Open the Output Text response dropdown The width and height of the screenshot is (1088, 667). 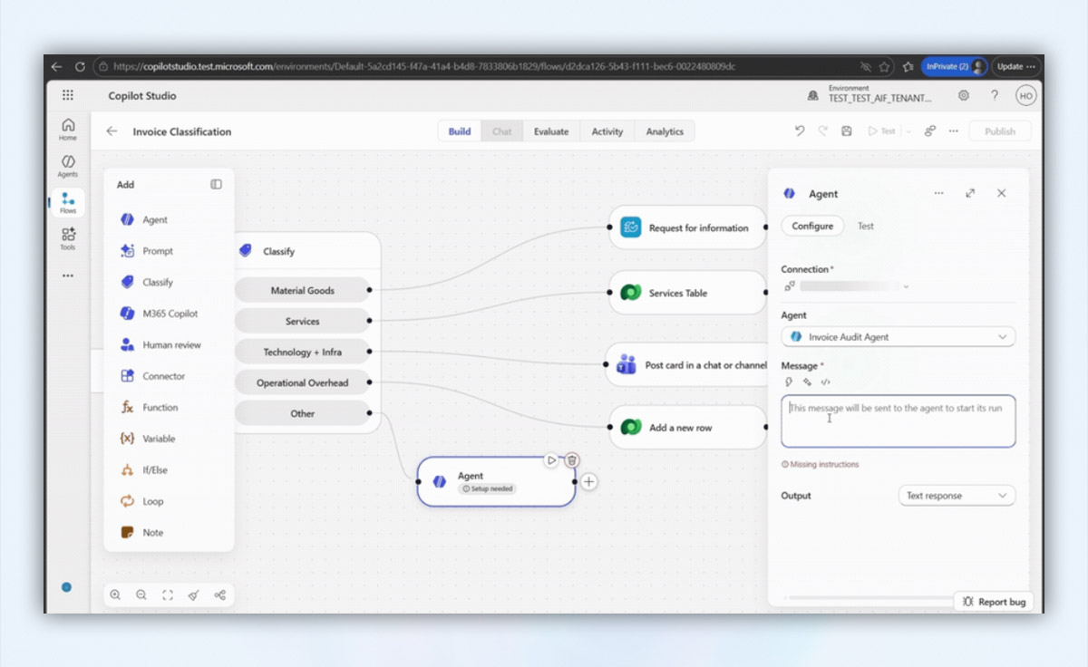point(957,496)
